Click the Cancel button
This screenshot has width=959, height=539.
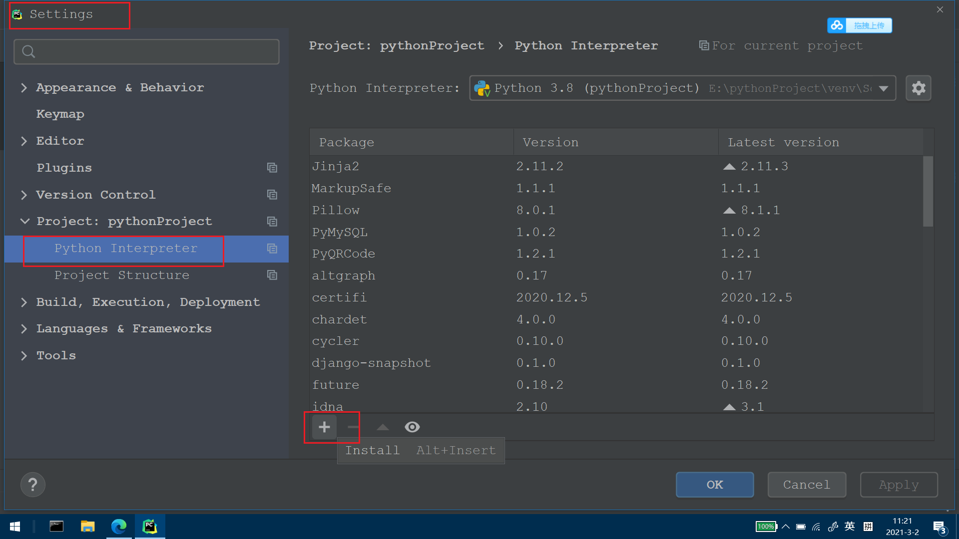point(807,485)
